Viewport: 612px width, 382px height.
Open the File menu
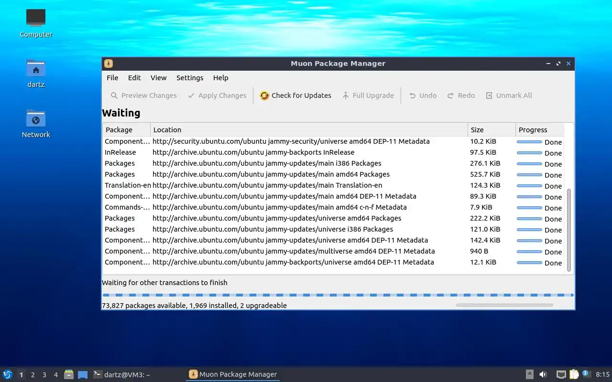pyautogui.click(x=112, y=78)
